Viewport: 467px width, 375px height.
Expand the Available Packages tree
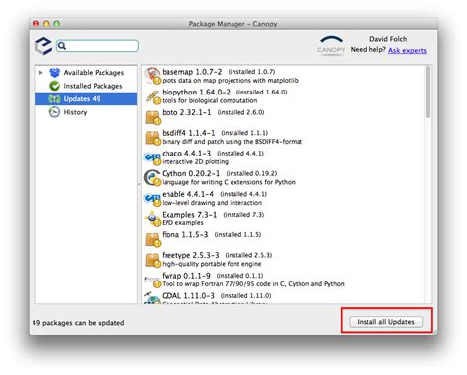tap(41, 72)
